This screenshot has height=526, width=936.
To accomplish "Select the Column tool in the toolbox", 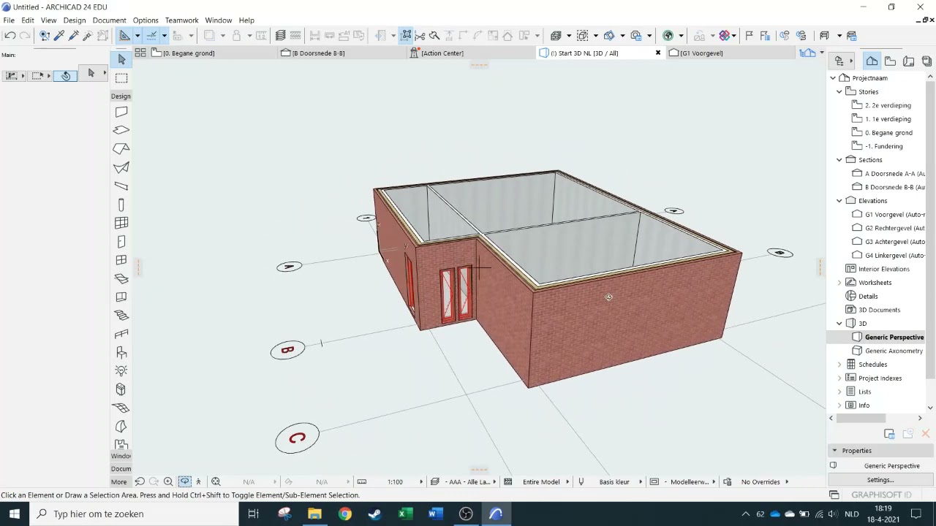I will [x=121, y=205].
